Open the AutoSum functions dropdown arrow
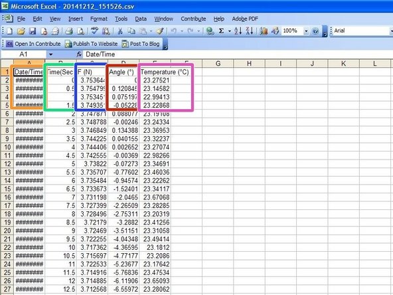The width and height of the screenshot is (393, 295). pos(229,31)
